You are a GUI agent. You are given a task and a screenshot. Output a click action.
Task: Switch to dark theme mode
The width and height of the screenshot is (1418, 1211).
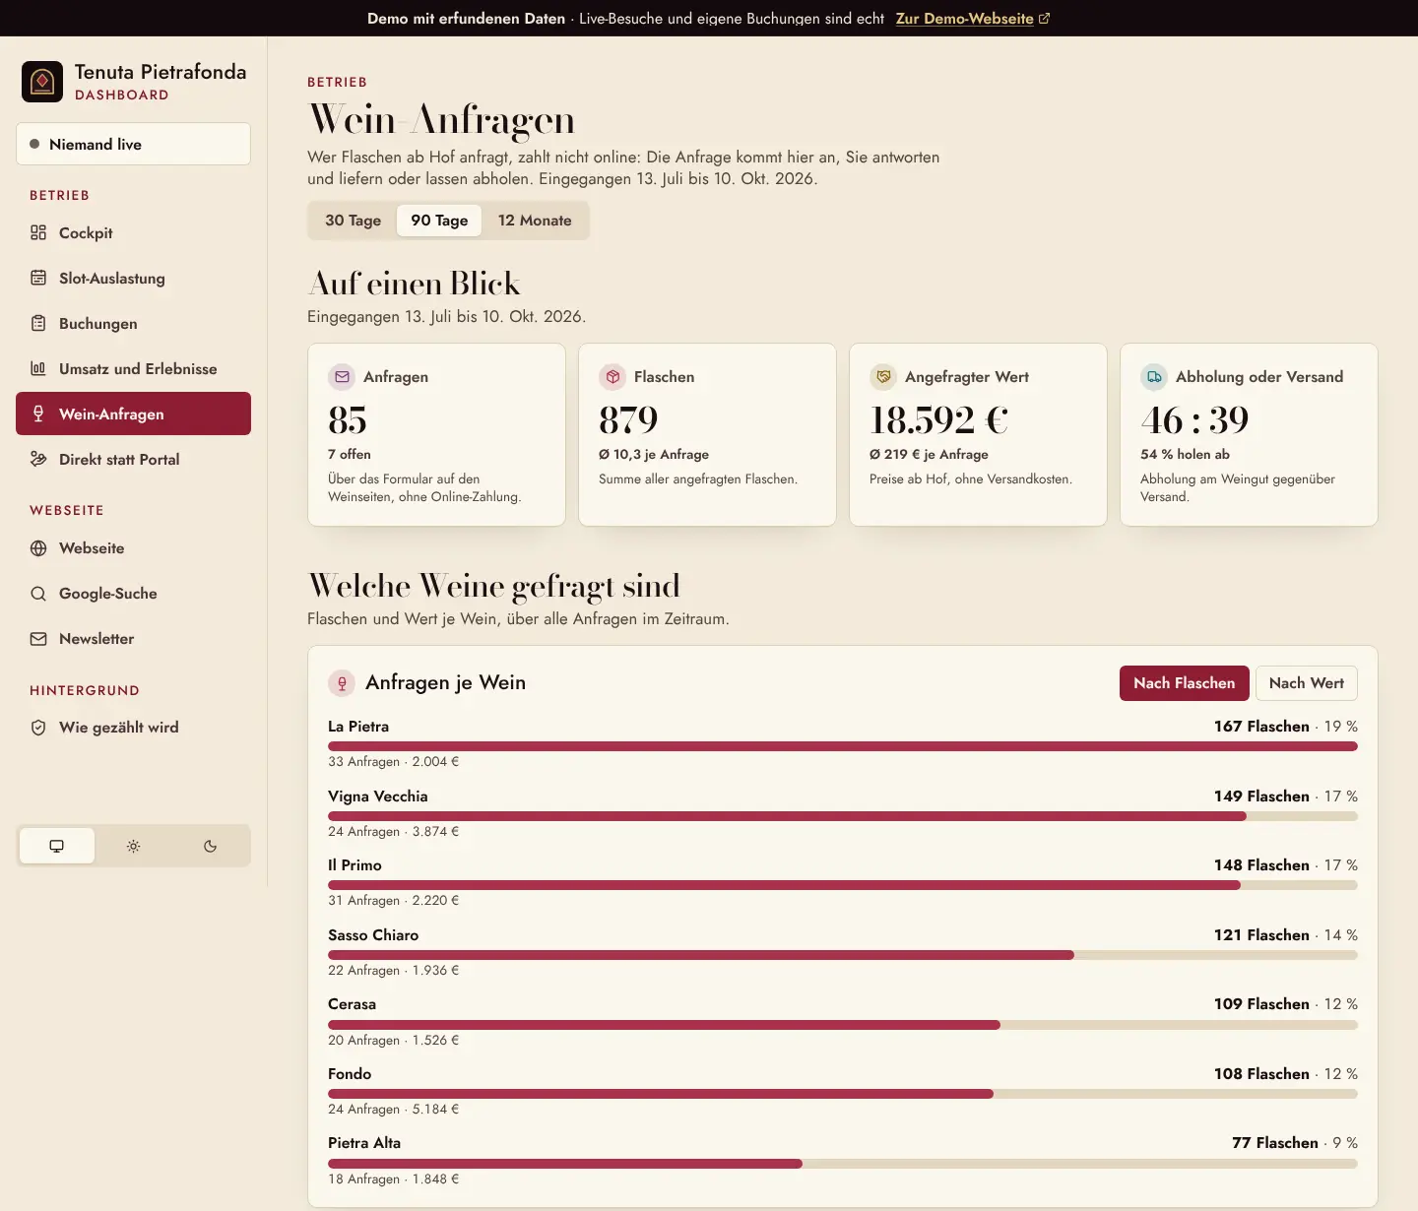210,846
